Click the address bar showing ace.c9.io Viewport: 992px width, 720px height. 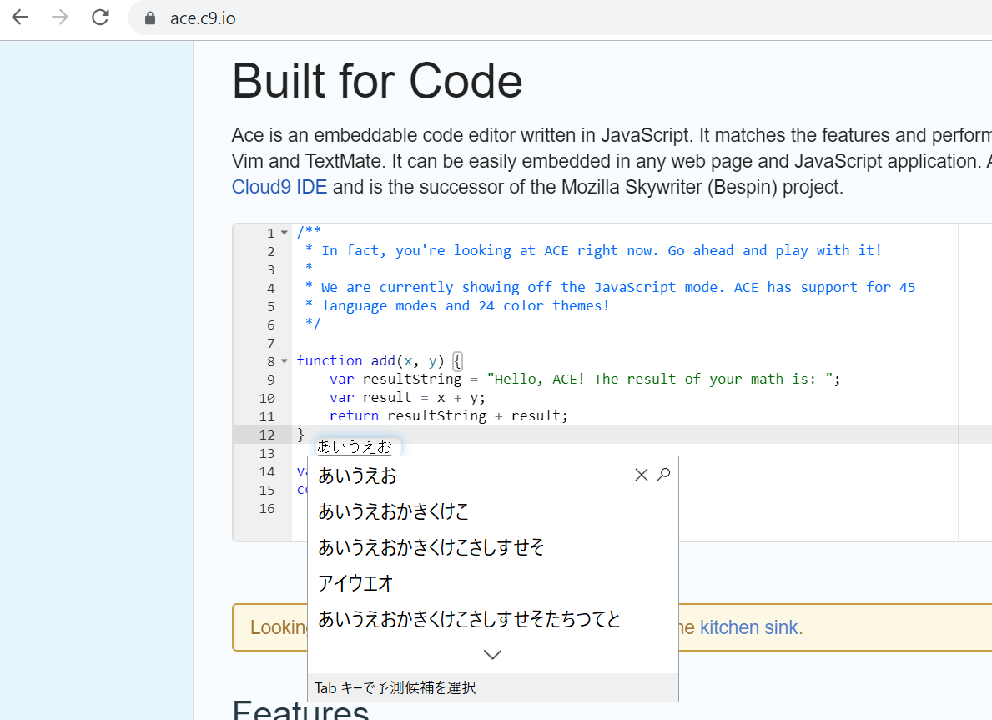pyautogui.click(x=560, y=18)
